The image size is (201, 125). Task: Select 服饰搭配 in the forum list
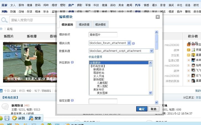(x=119, y=80)
